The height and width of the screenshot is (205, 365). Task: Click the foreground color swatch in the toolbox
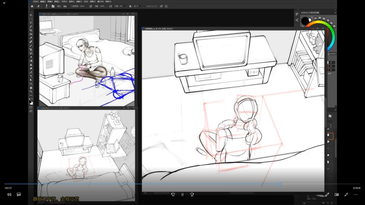pos(30,101)
